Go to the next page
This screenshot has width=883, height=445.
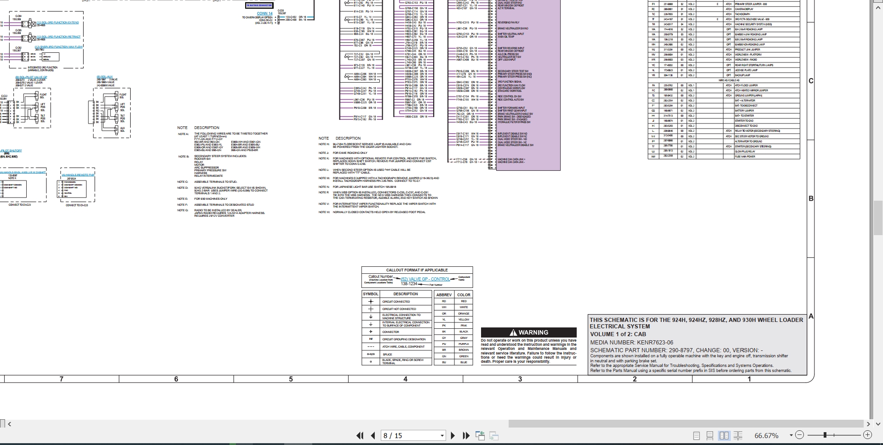click(453, 435)
